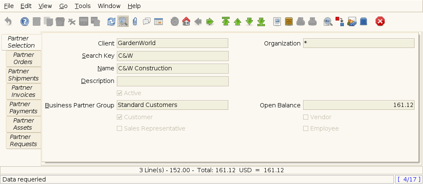This screenshot has width=423, height=184.
Task: Go to next record down arrow
Action: pyautogui.click(x=249, y=21)
